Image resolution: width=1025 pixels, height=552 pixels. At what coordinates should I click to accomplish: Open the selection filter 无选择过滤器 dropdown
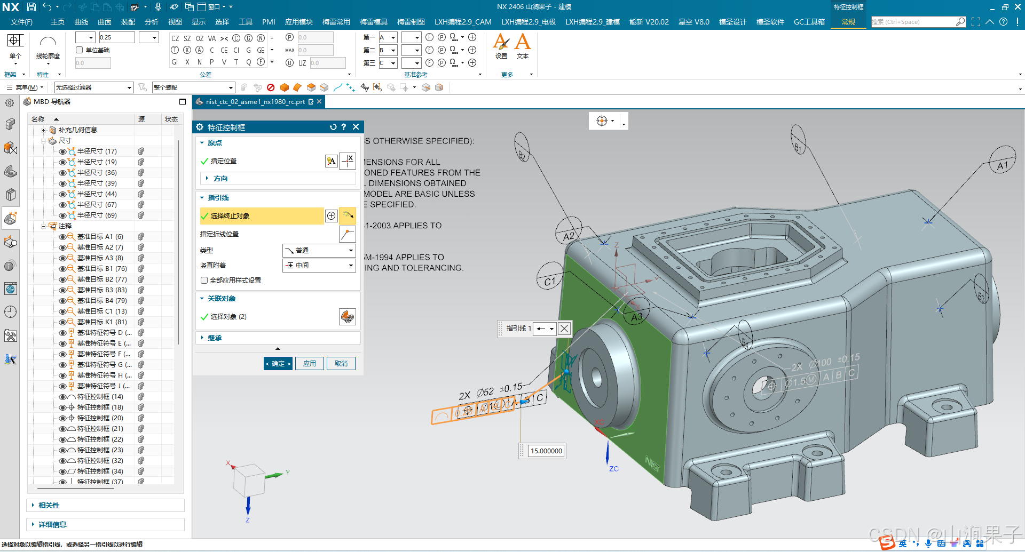pos(93,87)
